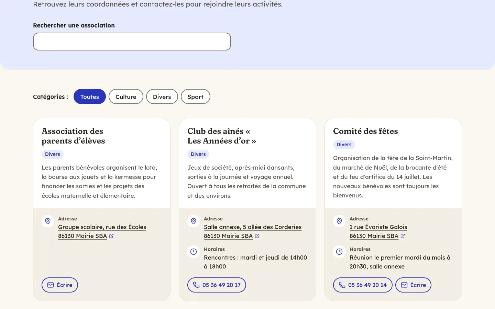Click location pin icon in parents d'élèves card
Viewport: 495px width, 309px height.
point(48,221)
